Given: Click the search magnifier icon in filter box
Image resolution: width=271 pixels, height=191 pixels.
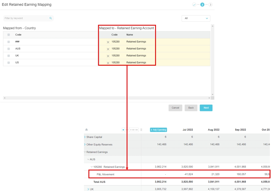Looking at the screenshot, I should [x=51, y=18].
